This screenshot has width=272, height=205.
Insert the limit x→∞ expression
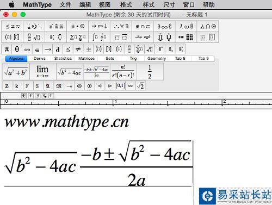pos(43,72)
